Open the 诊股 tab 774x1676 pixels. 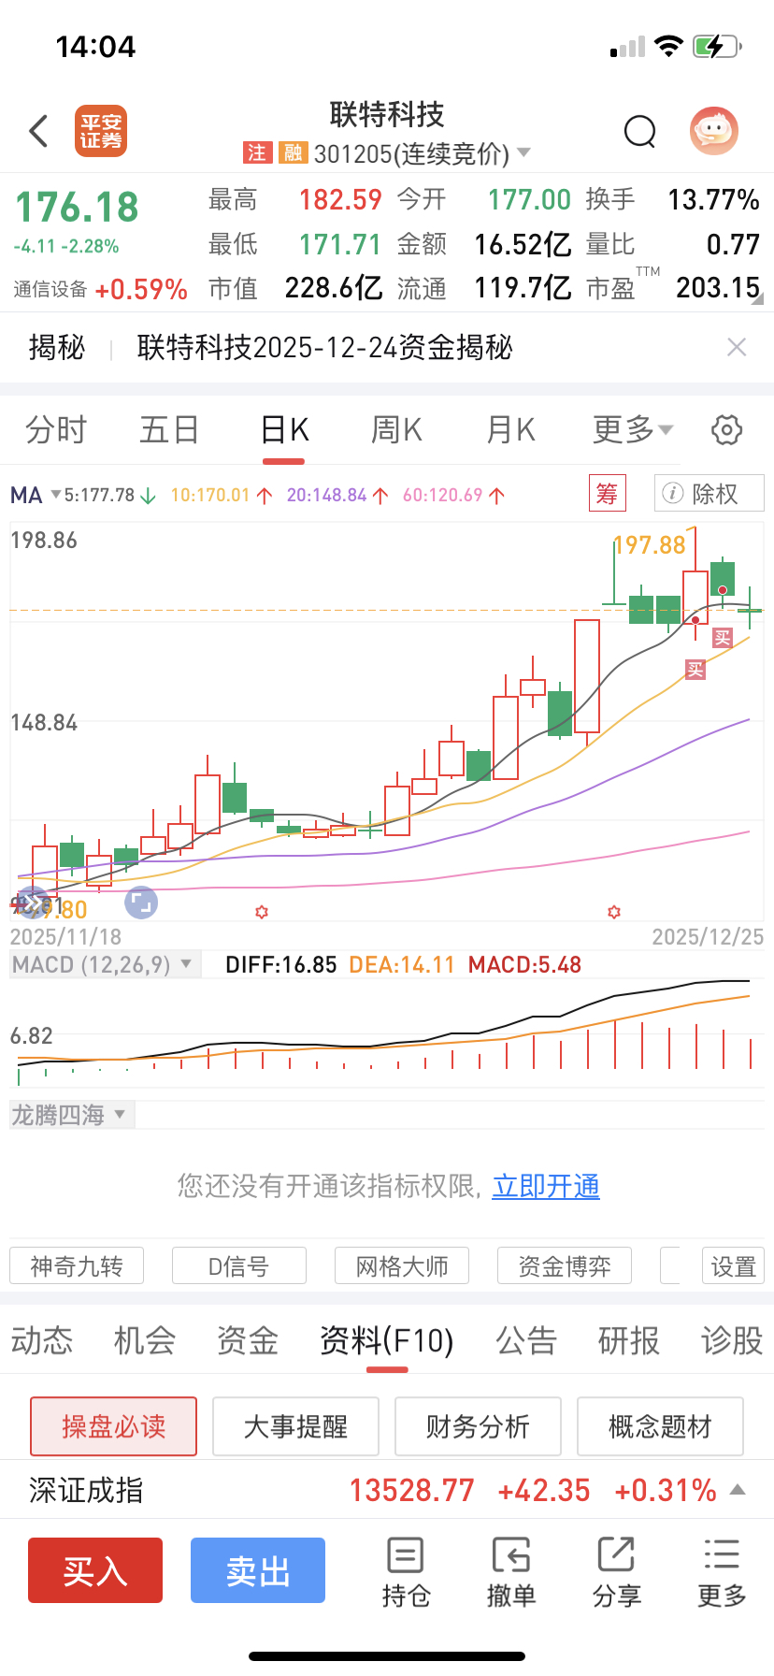732,1340
